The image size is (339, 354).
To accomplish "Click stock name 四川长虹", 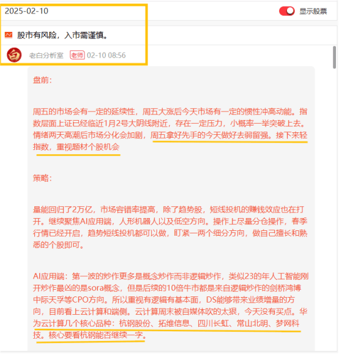I will pyautogui.click(x=213, y=323).
